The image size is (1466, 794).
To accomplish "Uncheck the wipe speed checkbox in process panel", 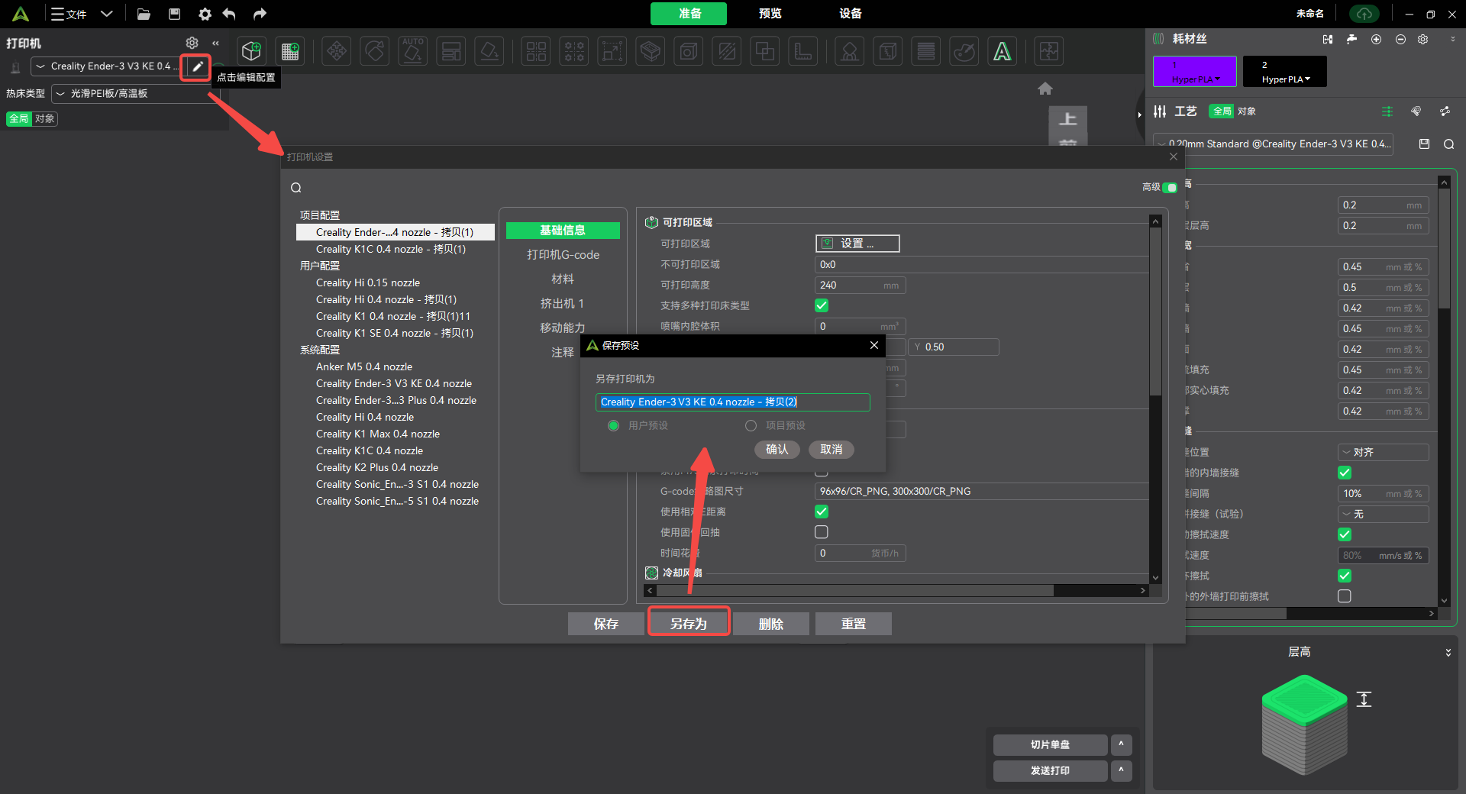I will pos(1345,534).
